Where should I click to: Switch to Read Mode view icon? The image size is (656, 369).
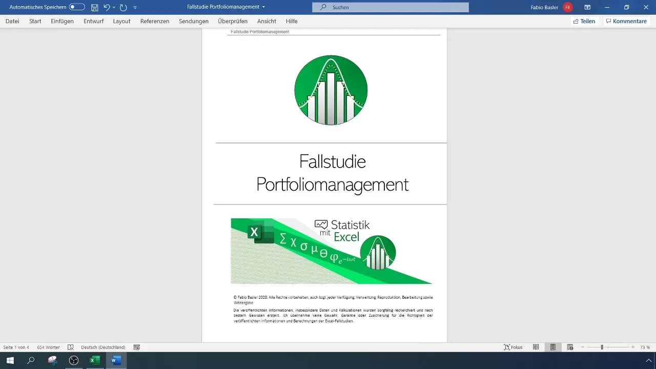coord(536,347)
